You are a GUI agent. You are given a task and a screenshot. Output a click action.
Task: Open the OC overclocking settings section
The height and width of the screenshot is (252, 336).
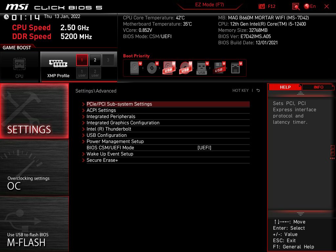[34, 167]
